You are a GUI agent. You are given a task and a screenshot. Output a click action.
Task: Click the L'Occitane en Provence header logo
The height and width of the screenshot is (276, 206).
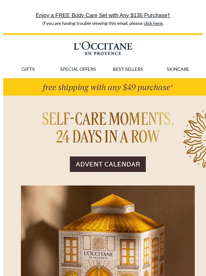103,48
